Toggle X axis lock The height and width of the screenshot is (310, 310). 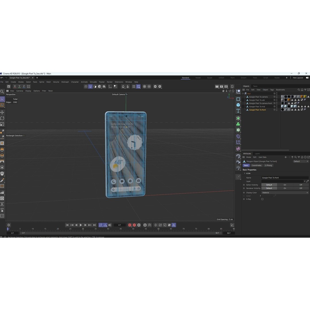point(15,86)
